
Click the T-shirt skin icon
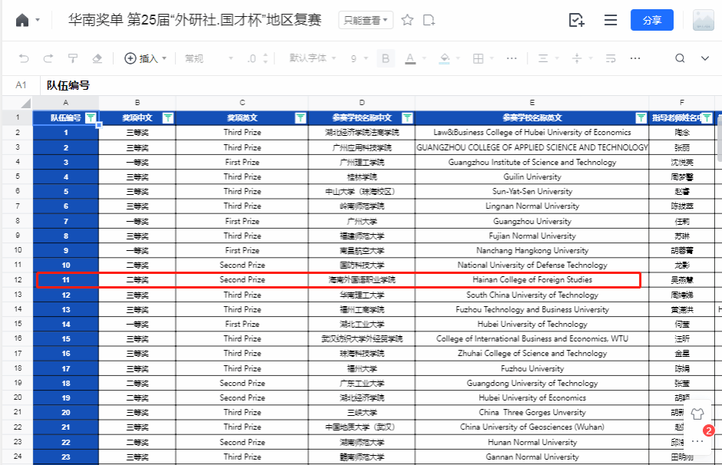point(697,414)
